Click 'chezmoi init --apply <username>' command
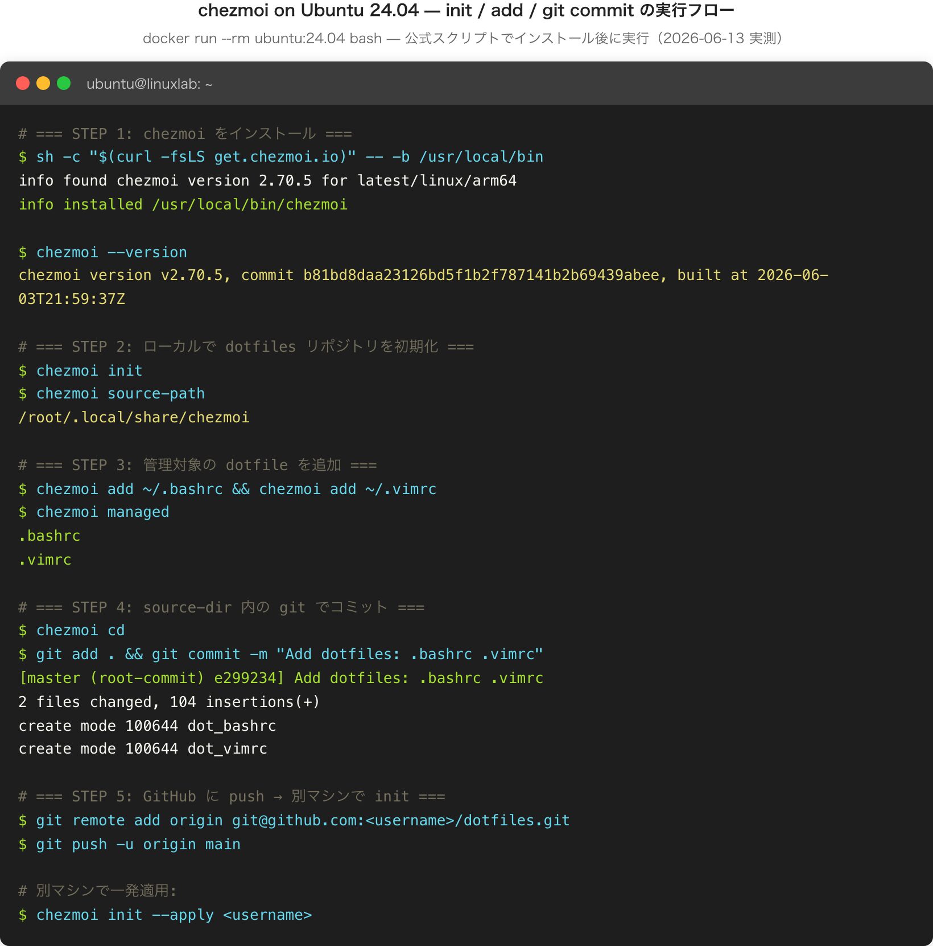The height and width of the screenshot is (946, 933). pyautogui.click(x=165, y=915)
